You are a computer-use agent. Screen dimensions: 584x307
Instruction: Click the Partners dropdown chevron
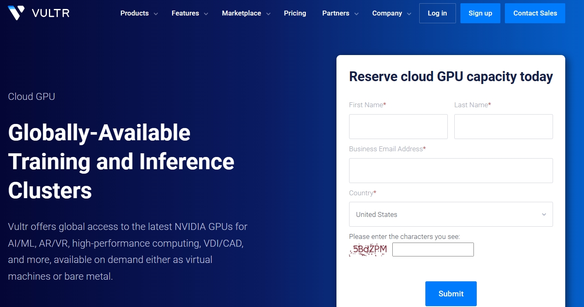coord(356,13)
